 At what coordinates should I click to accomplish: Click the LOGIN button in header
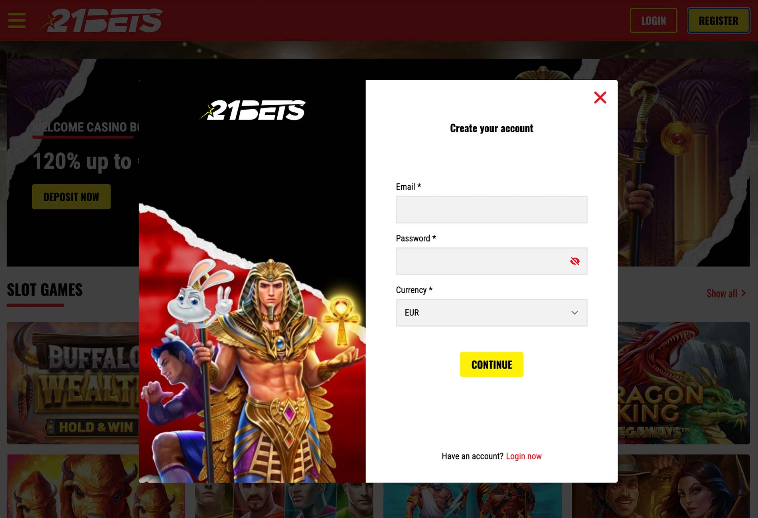tap(653, 20)
